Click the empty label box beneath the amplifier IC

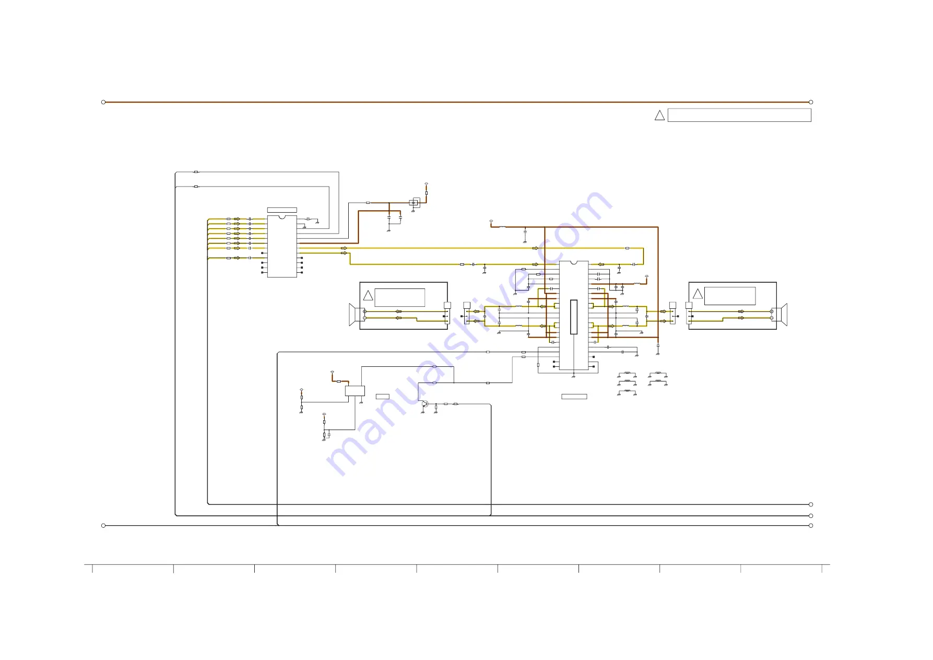[x=574, y=397]
